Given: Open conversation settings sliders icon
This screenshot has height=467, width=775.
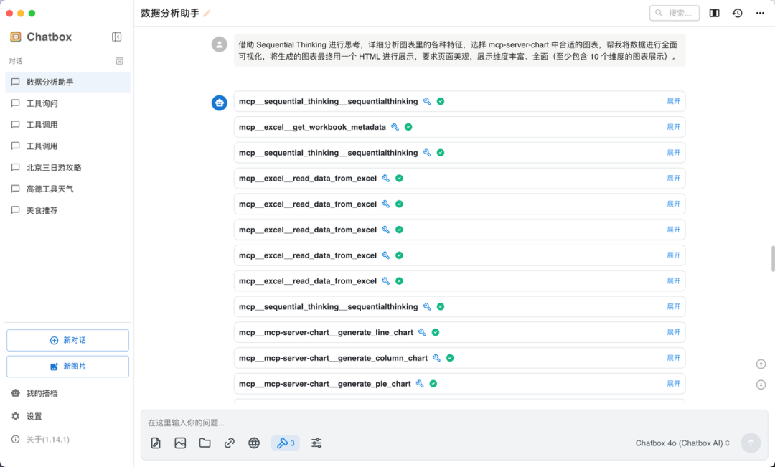Looking at the screenshot, I should [316, 443].
